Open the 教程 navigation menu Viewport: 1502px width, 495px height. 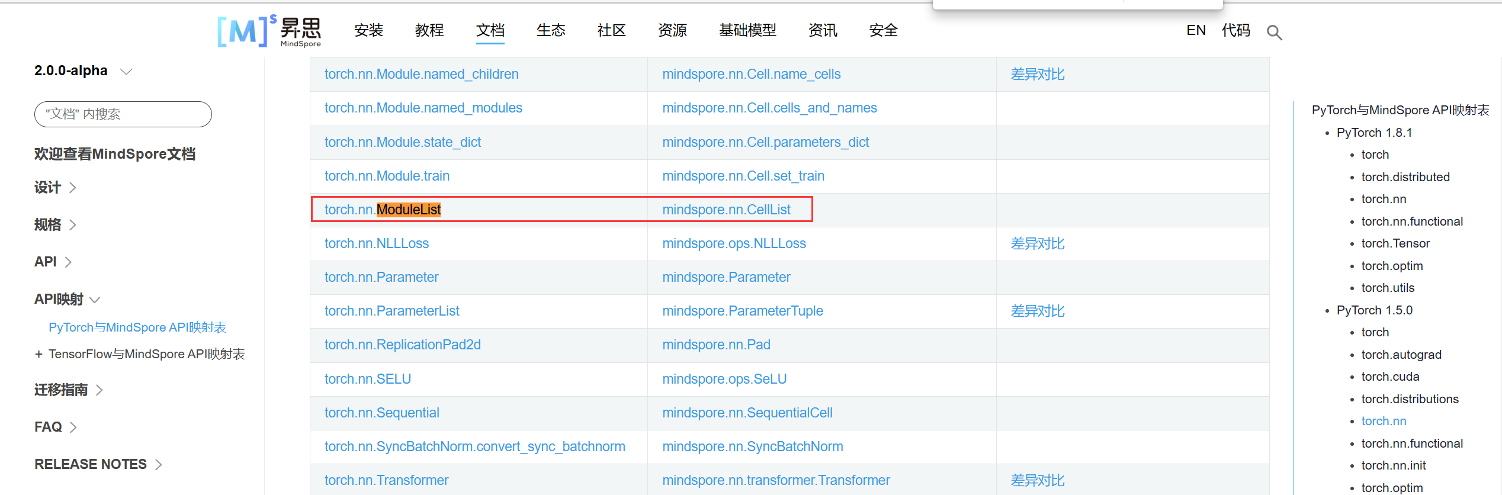[x=429, y=30]
